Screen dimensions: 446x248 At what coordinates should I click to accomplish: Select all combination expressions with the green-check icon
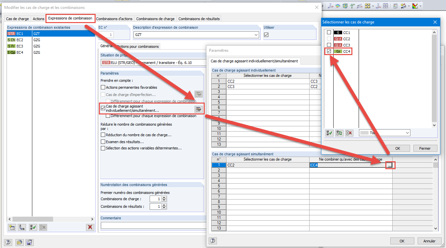click(x=33, y=227)
